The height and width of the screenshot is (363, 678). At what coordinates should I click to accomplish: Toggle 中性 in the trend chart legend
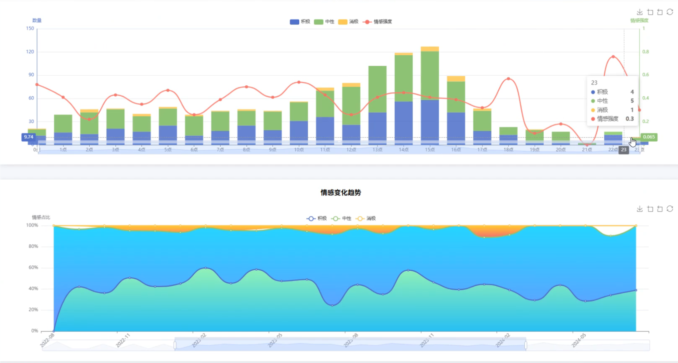click(341, 219)
